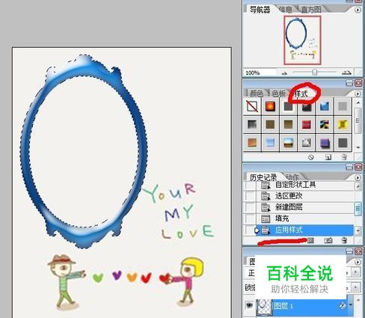
Task: Open the opacity slider arrow in Layers panel
Action: [x=356, y=272]
